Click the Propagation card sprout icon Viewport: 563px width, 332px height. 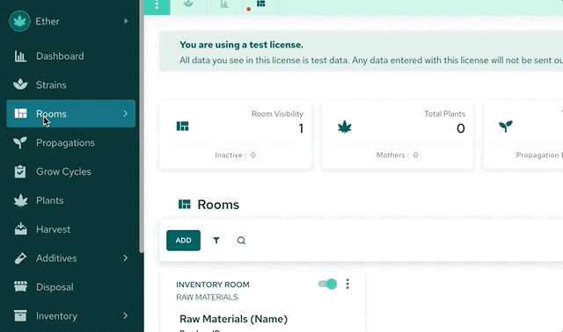[506, 126]
